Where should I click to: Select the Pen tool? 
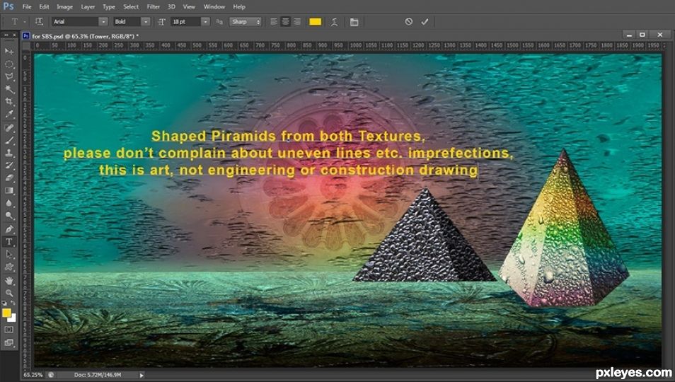(x=9, y=229)
